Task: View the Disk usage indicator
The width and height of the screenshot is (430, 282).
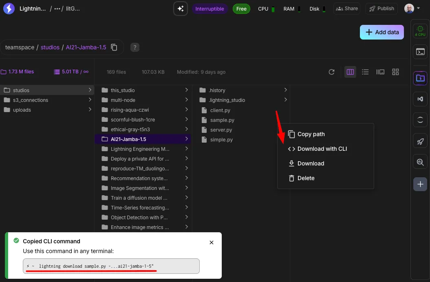Action: click(x=317, y=9)
